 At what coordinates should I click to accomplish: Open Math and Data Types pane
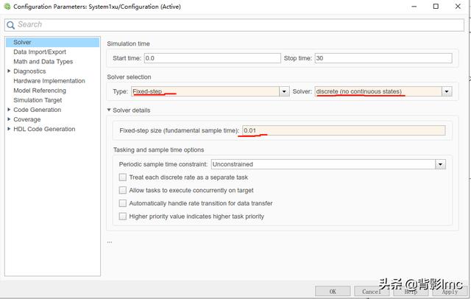pos(43,61)
